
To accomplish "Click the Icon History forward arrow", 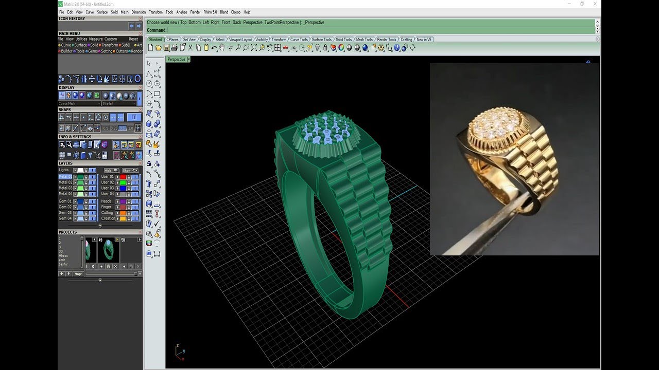I will tap(138, 26).
